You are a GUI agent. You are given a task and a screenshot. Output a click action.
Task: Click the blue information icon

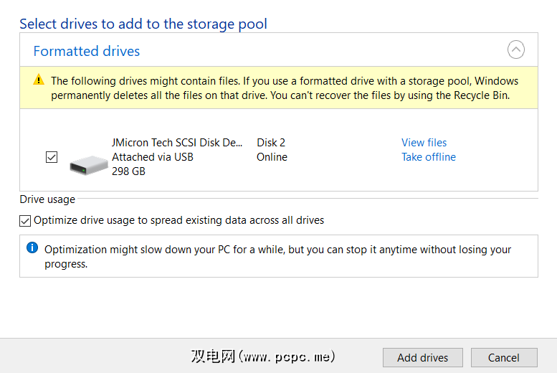(32, 248)
